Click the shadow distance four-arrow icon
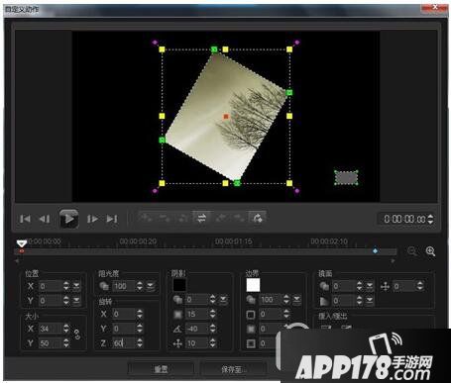451x383 pixels. (177, 343)
